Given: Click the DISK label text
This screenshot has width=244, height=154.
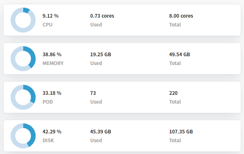Looking at the screenshot, I should click(x=48, y=140).
